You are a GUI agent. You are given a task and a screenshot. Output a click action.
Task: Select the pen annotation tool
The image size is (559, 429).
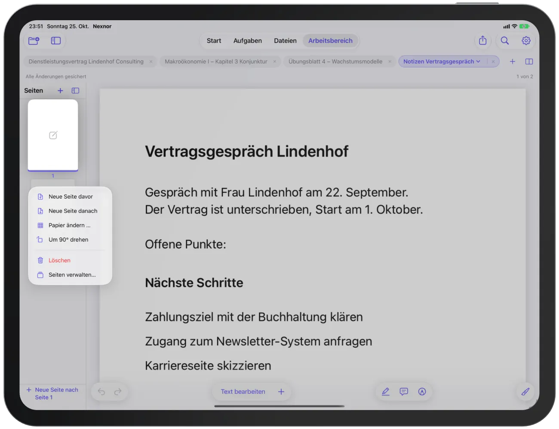(386, 392)
